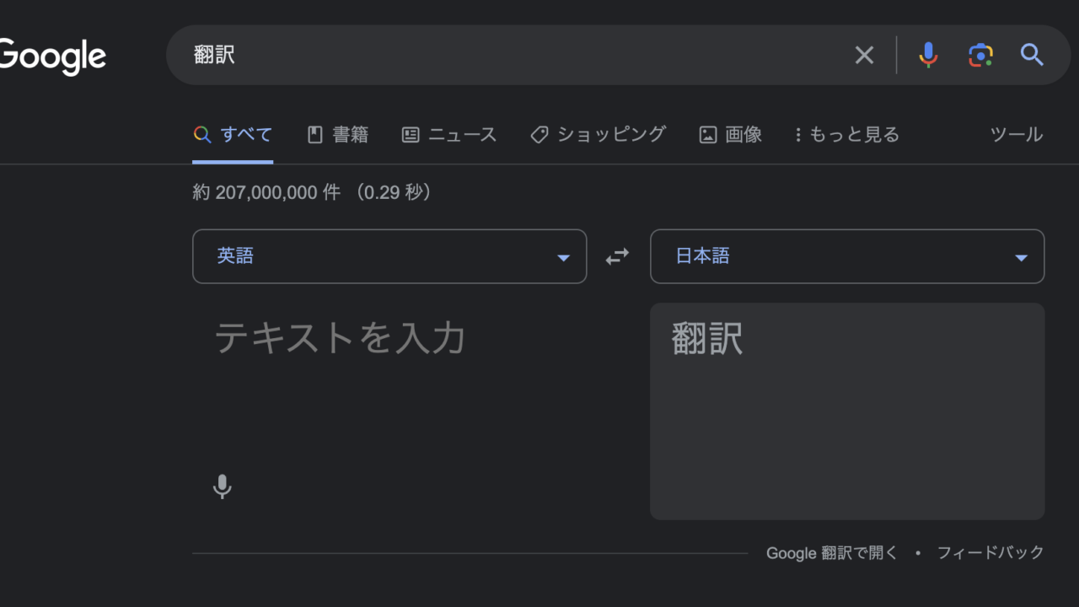Open the Google 翻訳で開く link

(x=831, y=553)
